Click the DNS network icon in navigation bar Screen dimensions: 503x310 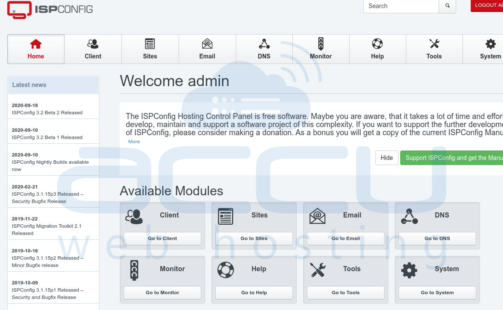pos(264,44)
